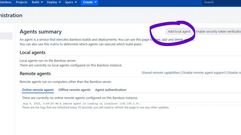Click the live logs refresh note

point(95,108)
